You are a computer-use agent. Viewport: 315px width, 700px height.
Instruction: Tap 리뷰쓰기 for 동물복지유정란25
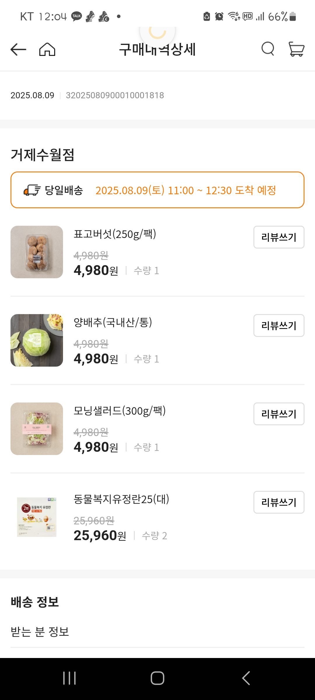pos(279,502)
